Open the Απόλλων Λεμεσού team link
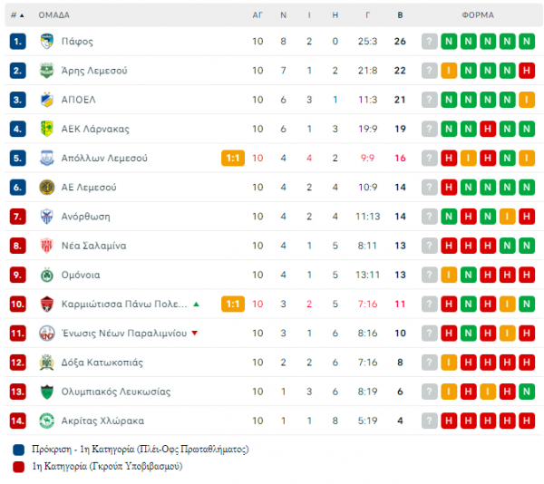Image resolution: width=544 pixels, height=484 pixels. click(x=104, y=158)
